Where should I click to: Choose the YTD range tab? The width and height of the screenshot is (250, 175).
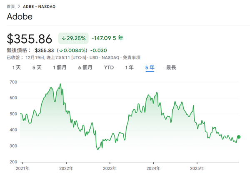(109, 67)
